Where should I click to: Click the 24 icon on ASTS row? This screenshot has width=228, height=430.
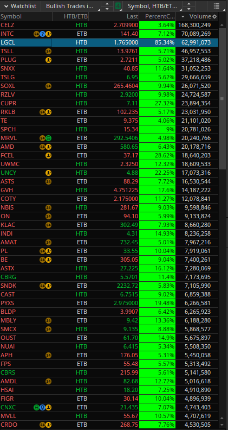click(48, 181)
